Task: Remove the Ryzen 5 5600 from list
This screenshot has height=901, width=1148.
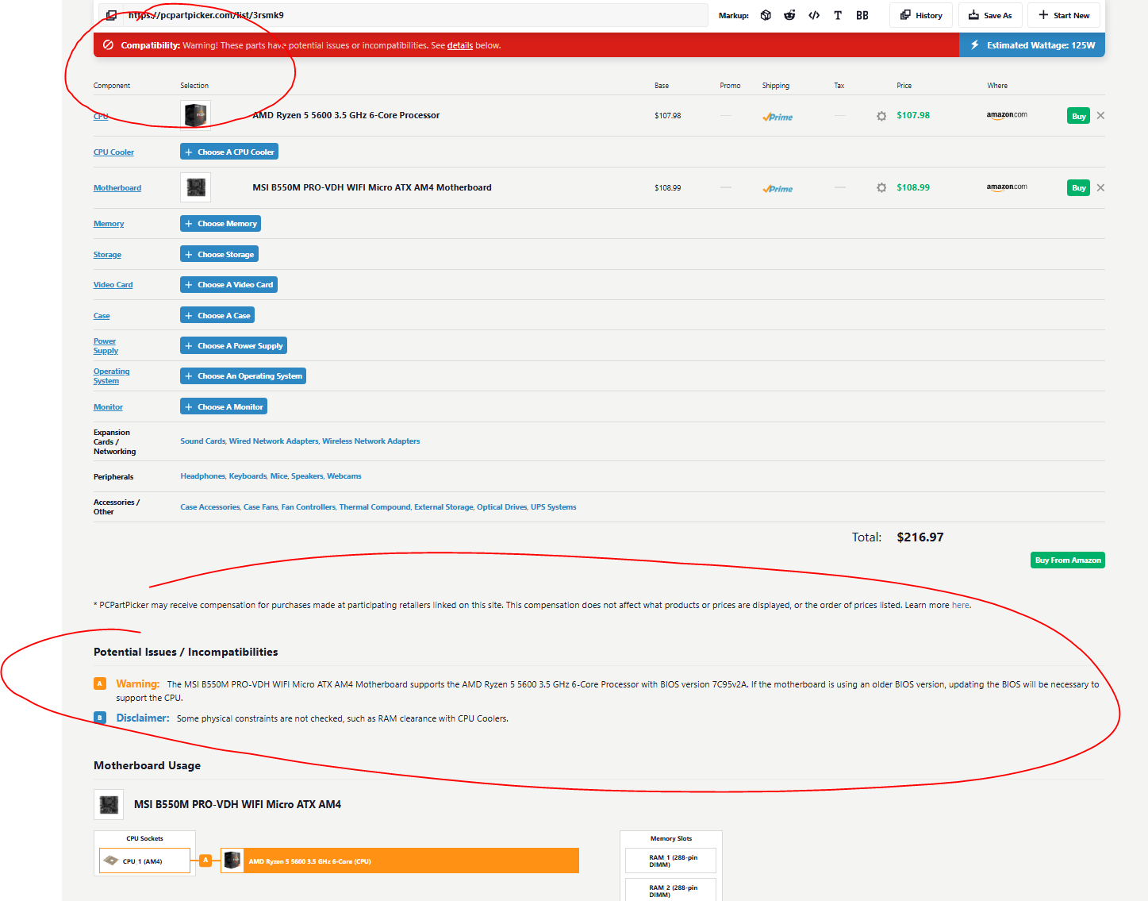Action: [1100, 115]
